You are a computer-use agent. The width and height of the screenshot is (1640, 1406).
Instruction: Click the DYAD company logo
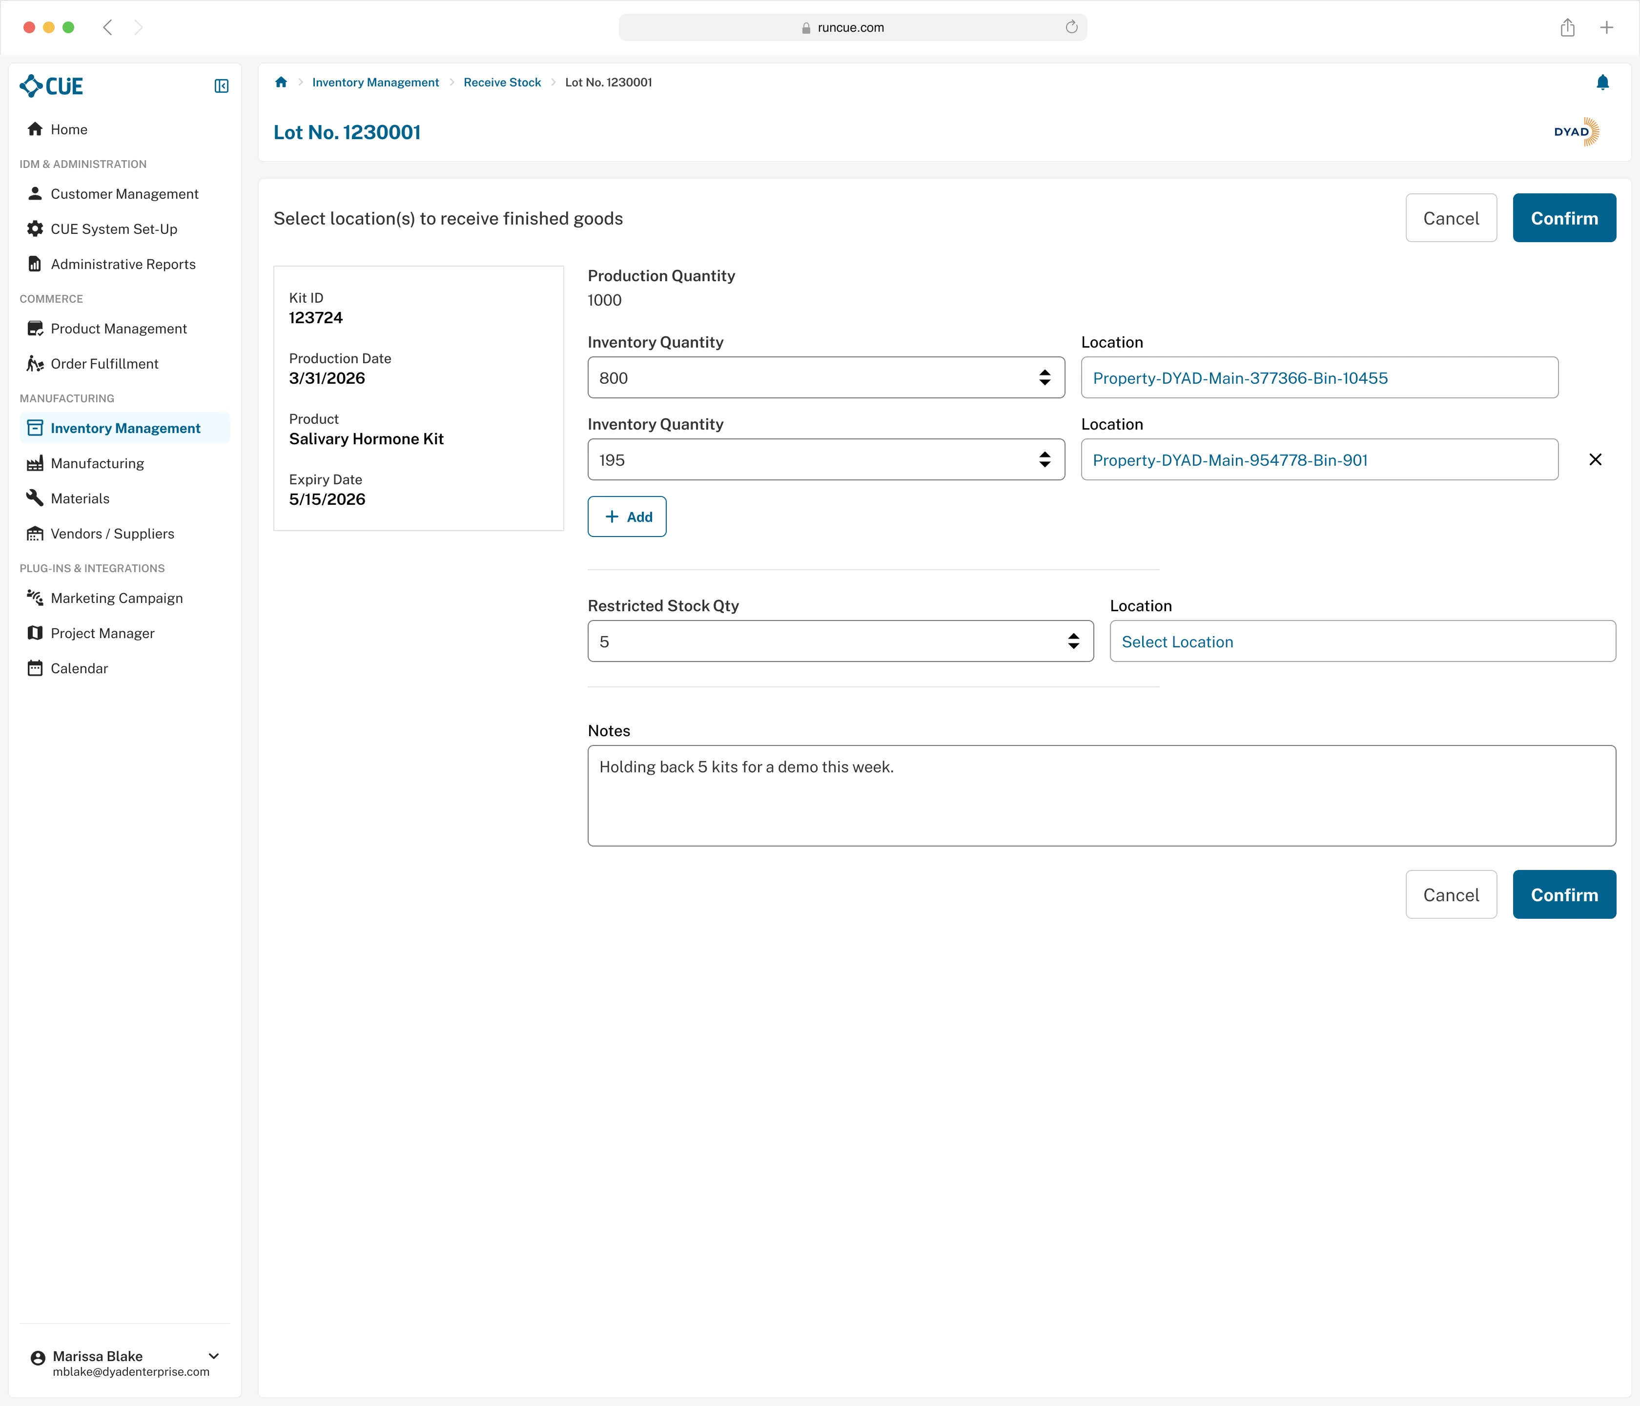1576,132
